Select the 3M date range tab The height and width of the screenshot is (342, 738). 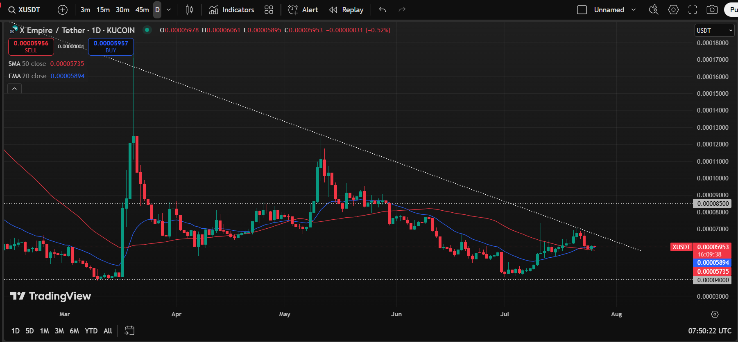(x=59, y=331)
